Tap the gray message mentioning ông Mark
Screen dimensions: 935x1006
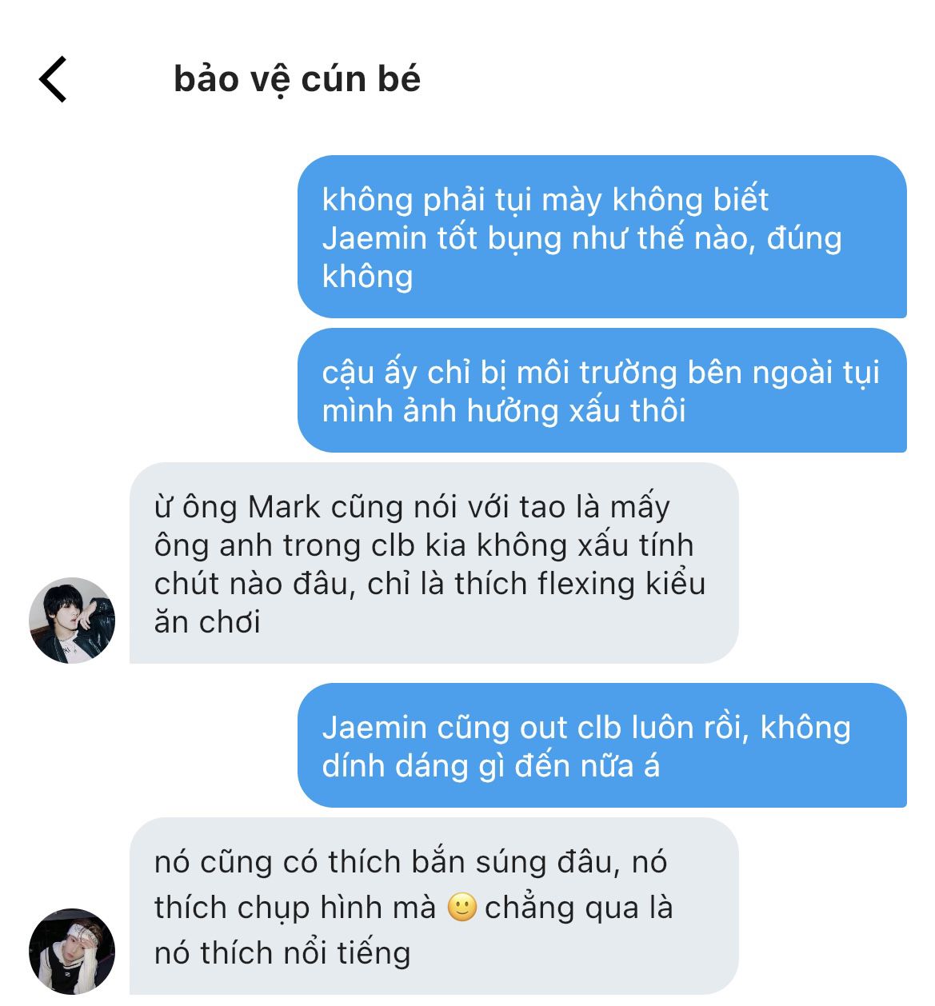(x=434, y=563)
